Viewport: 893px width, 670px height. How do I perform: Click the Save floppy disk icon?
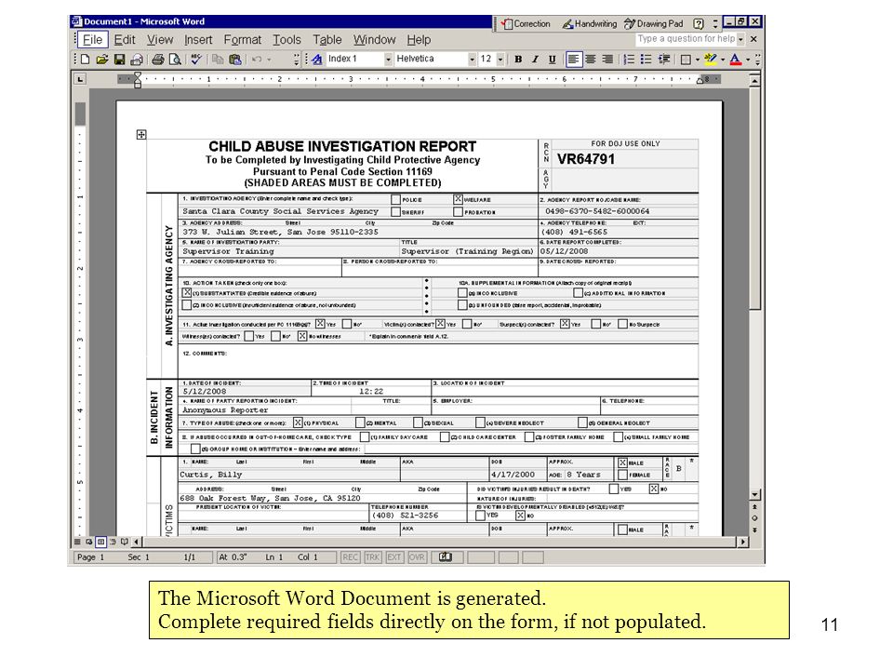[120, 60]
